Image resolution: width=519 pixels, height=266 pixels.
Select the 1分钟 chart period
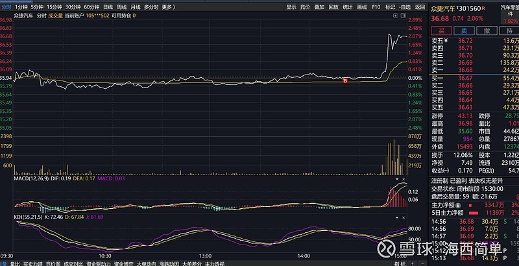[x=21, y=7]
